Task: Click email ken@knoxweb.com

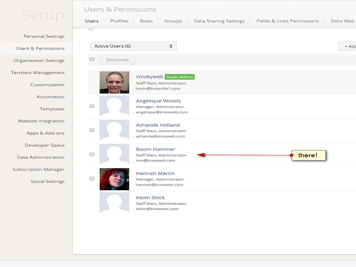Action: point(155,161)
